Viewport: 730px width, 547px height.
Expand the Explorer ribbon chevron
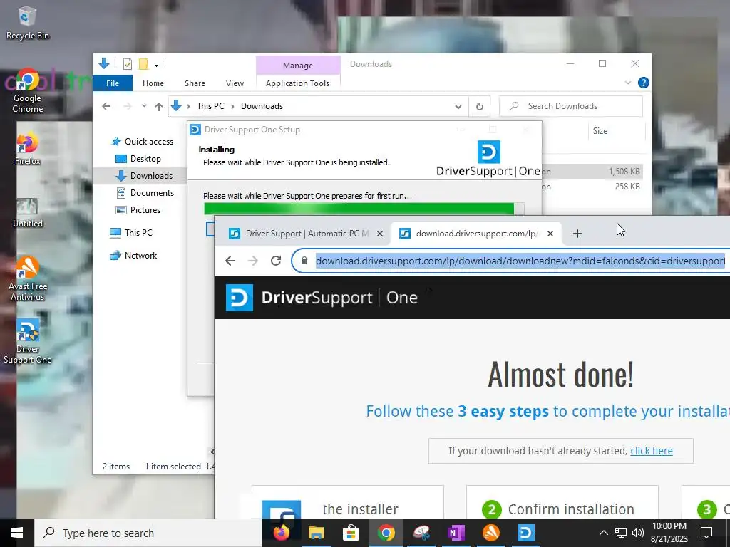coord(627,83)
